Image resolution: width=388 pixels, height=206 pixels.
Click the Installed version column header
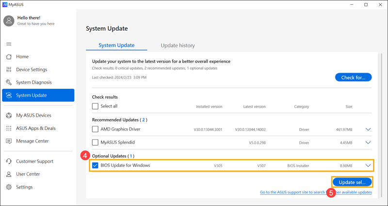(x=209, y=107)
